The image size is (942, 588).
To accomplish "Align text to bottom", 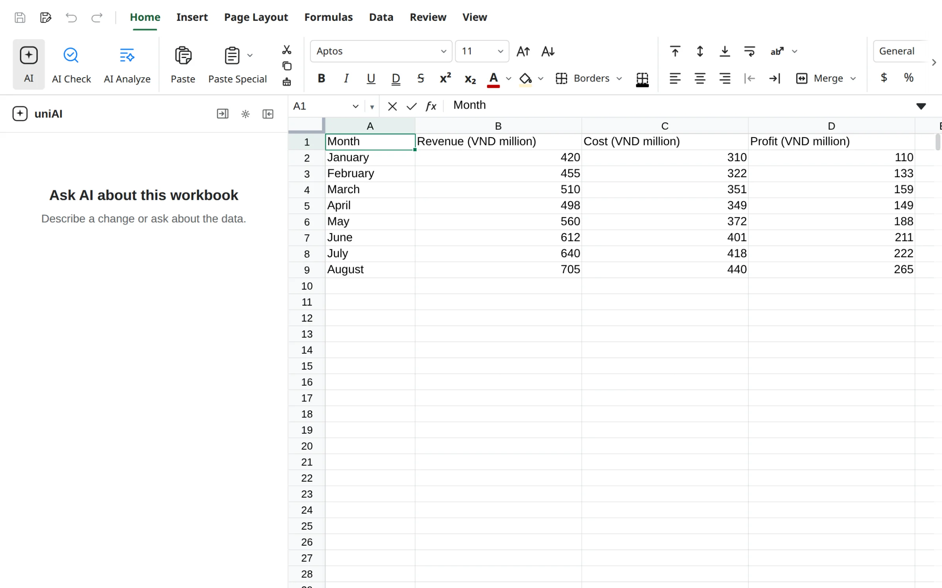I will [725, 51].
